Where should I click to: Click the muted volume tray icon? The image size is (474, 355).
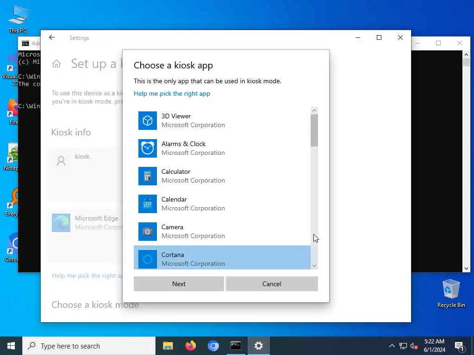[414, 346]
